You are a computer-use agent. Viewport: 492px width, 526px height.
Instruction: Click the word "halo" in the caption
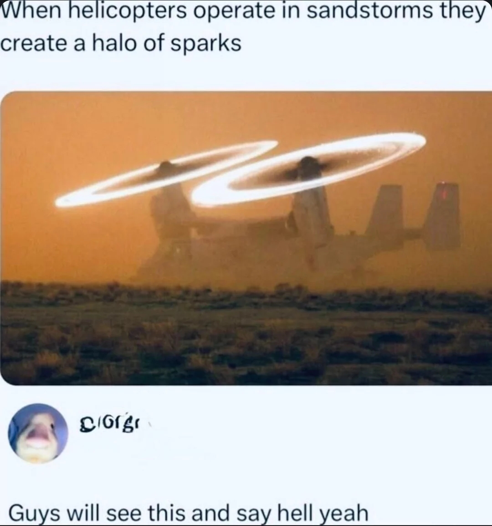tap(114, 43)
